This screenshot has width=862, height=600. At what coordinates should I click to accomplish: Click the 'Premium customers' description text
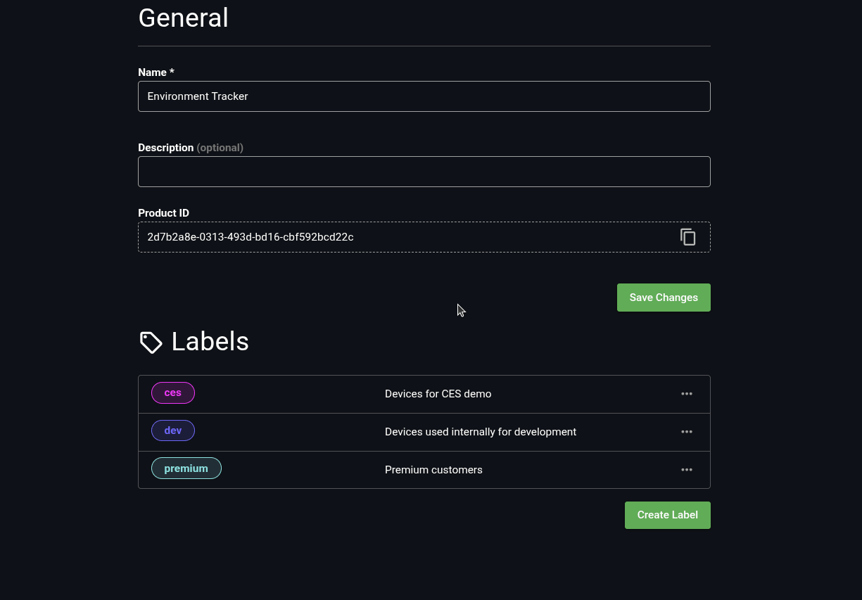coord(433,470)
